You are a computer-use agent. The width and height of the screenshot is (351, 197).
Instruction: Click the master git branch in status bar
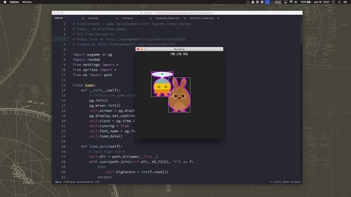(296, 182)
